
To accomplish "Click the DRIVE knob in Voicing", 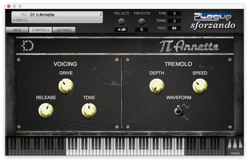I will (x=66, y=86).
